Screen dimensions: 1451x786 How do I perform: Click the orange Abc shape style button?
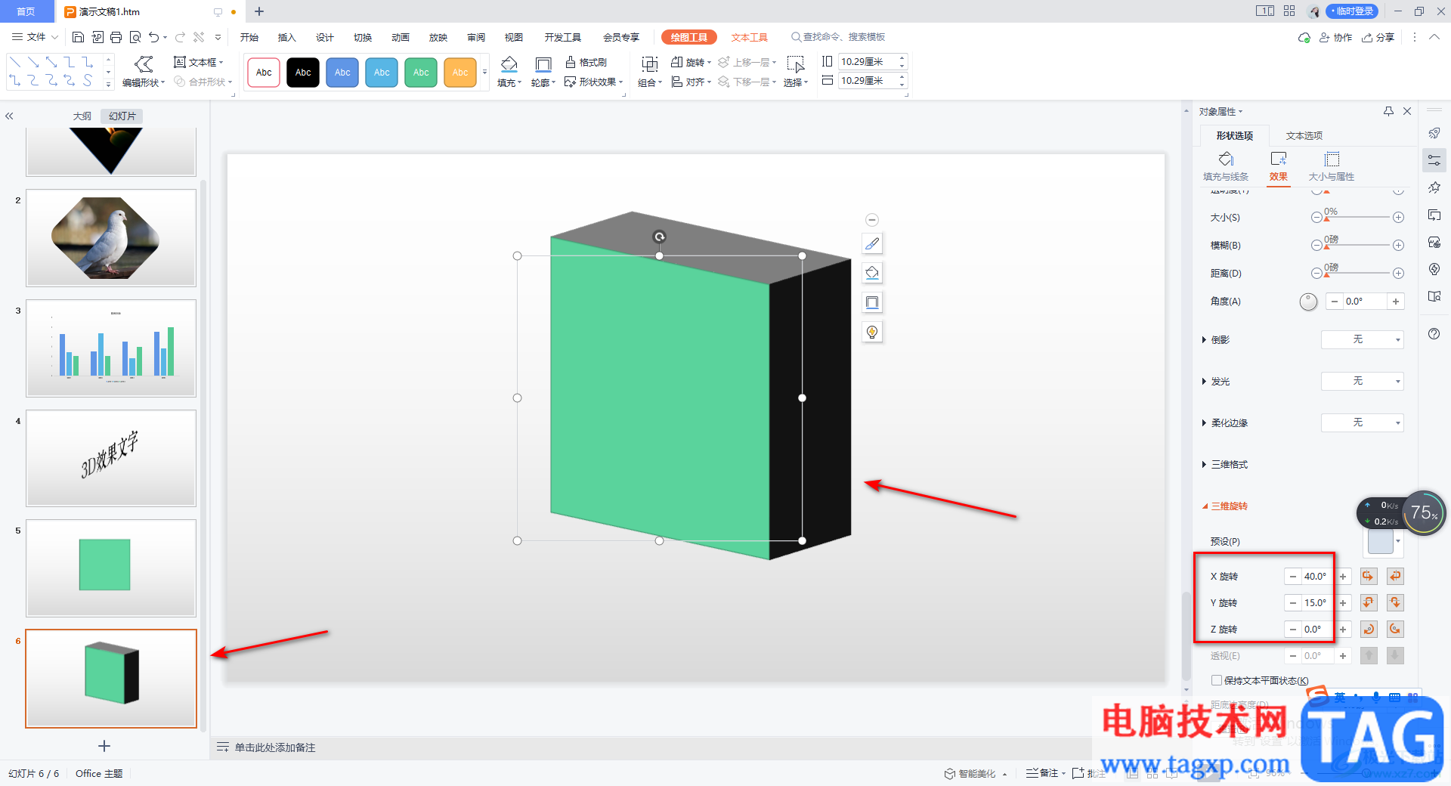[459, 73]
